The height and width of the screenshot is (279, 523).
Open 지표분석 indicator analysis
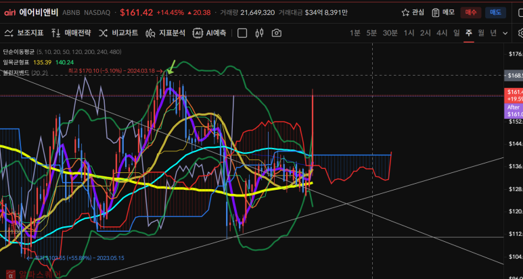(165, 33)
